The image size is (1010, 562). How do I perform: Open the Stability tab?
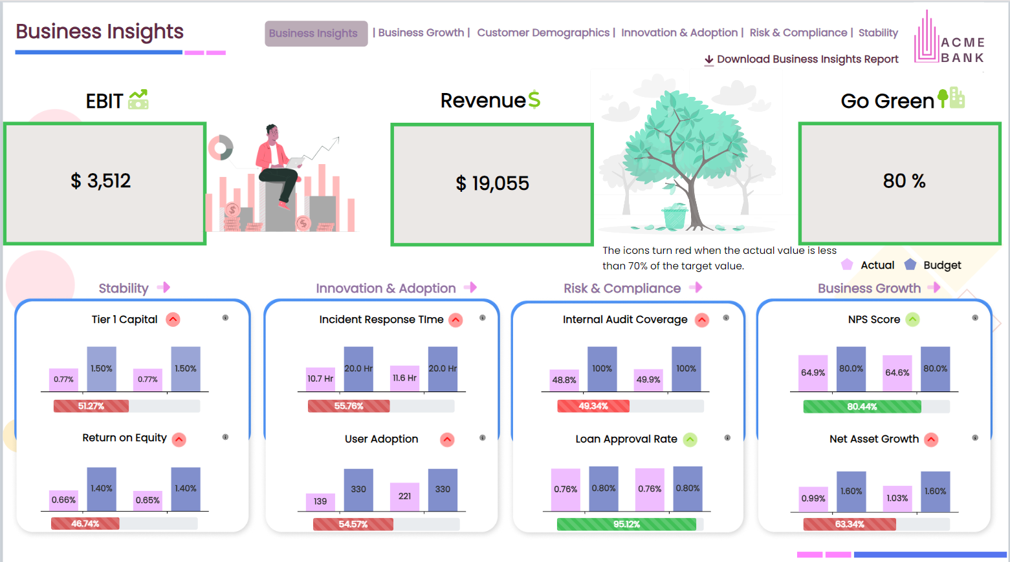878,32
